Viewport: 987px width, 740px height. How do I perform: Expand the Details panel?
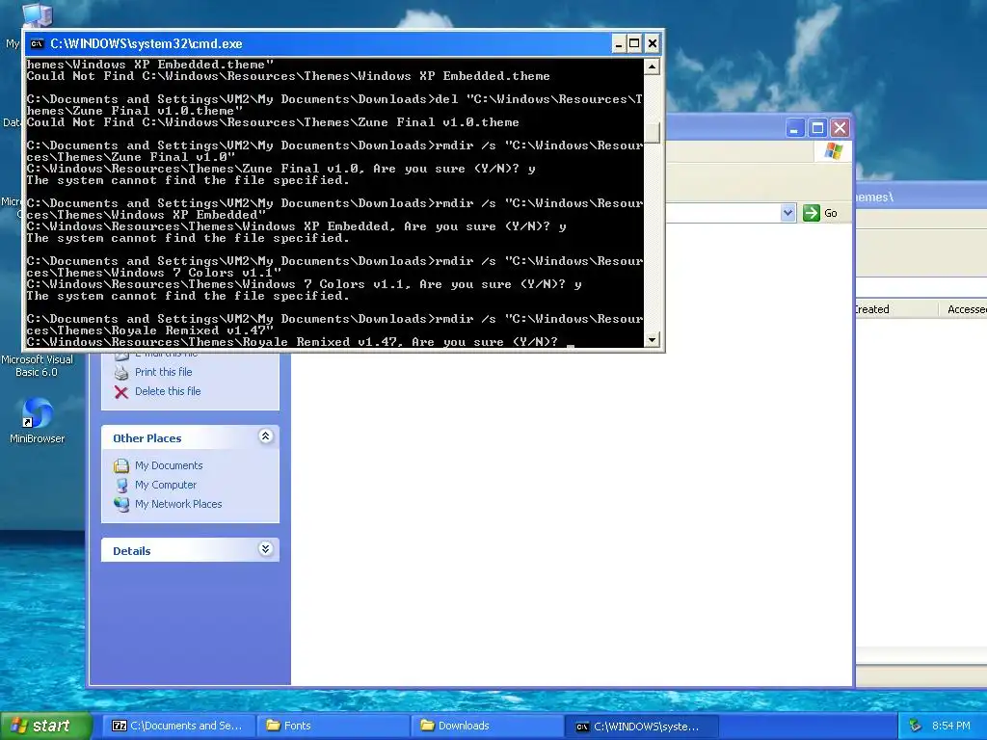[x=266, y=548]
